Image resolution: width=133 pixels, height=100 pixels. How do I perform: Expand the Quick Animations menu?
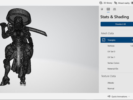click(x=119, y=96)
